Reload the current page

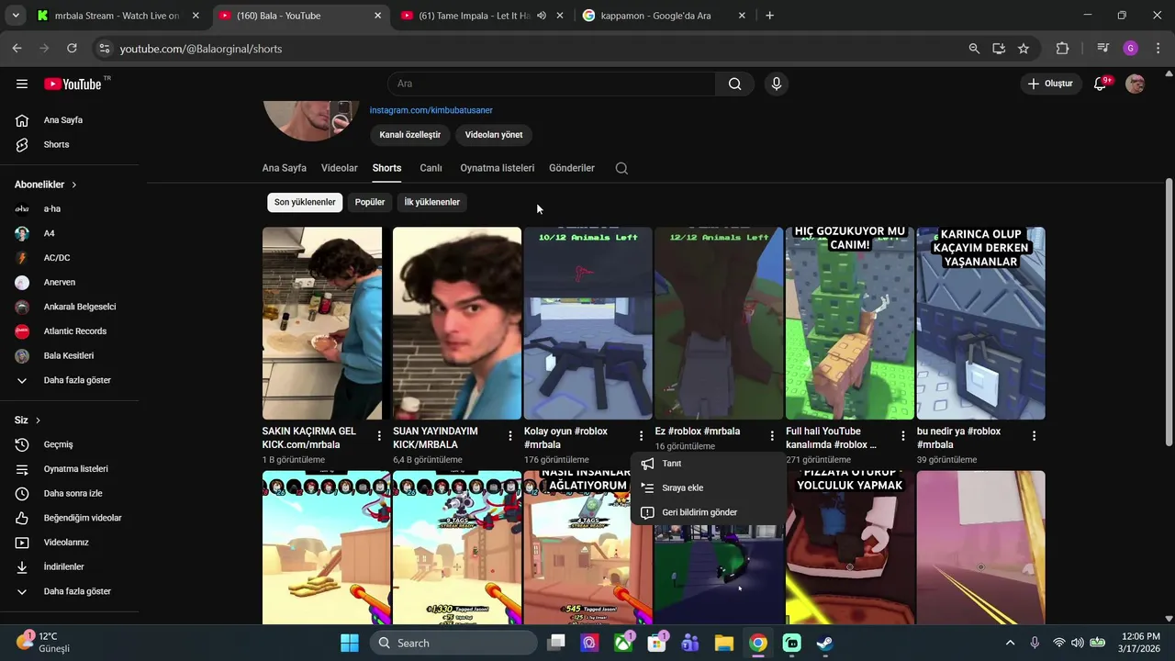click(x=72, y=48)
